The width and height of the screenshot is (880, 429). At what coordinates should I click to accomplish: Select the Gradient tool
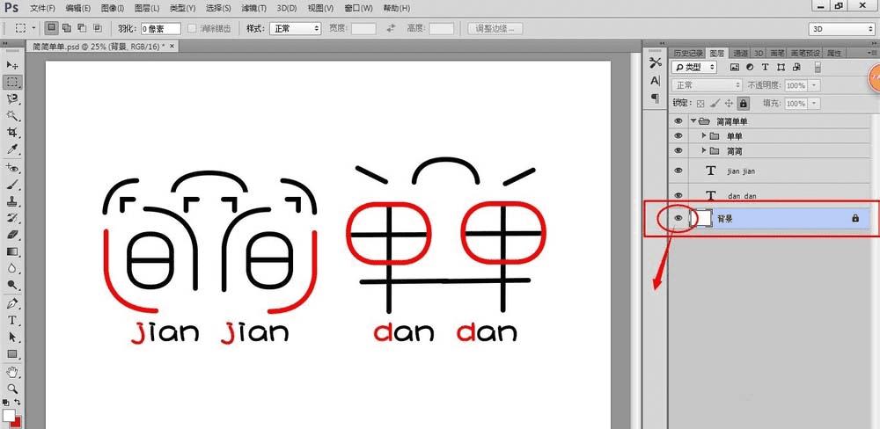[11, 251]
